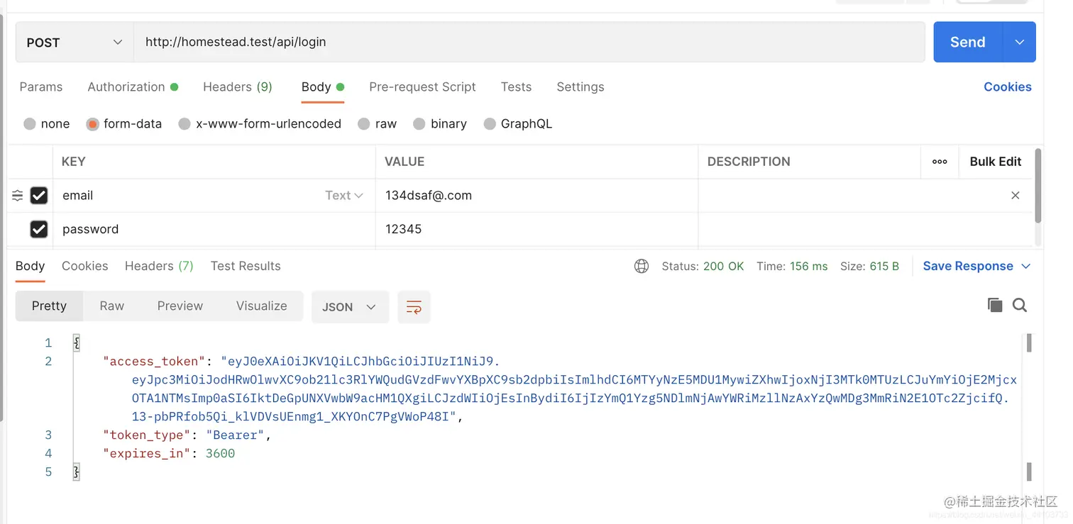
Task: Click the blue Send button
Action: 967,42
